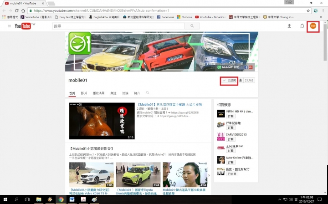Go back in browser history
Viewport: 328px width, 204px height.
[x=4, y=10]
